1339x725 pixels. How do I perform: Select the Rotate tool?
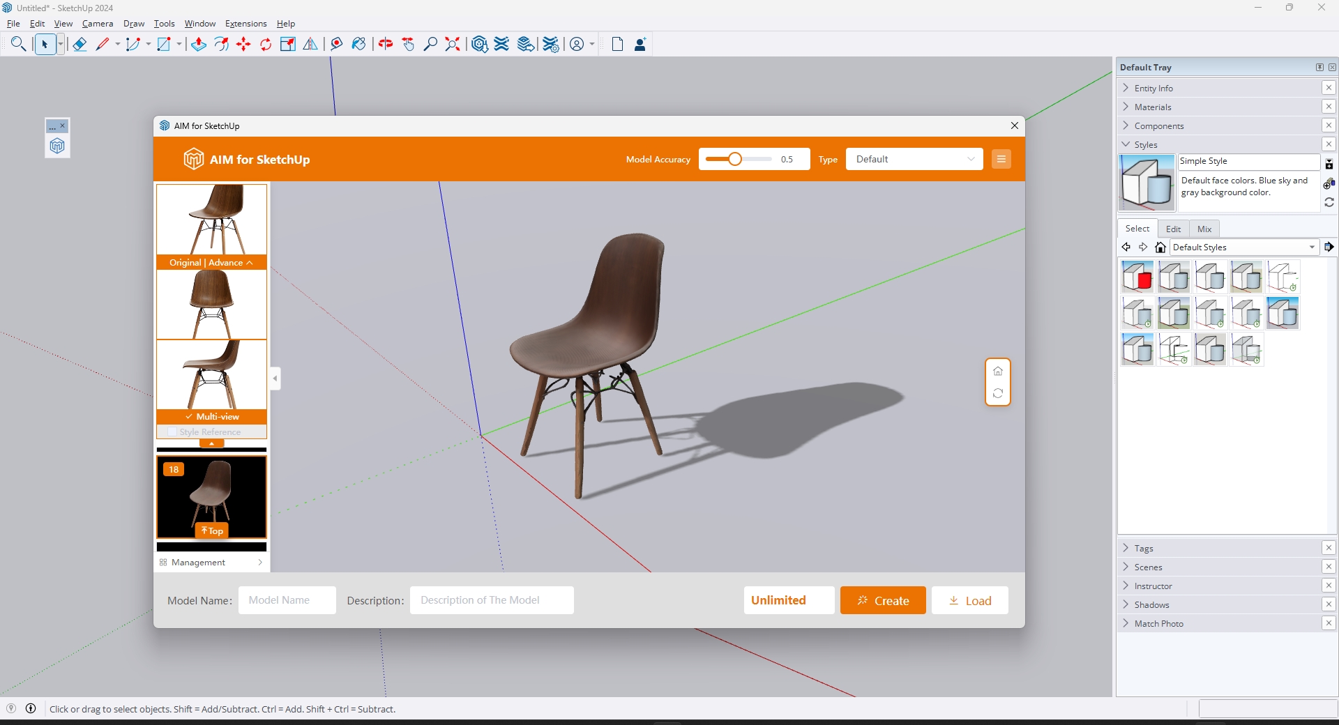266,45
